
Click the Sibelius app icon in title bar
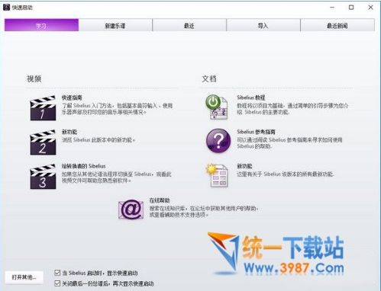tap(6, 8)
